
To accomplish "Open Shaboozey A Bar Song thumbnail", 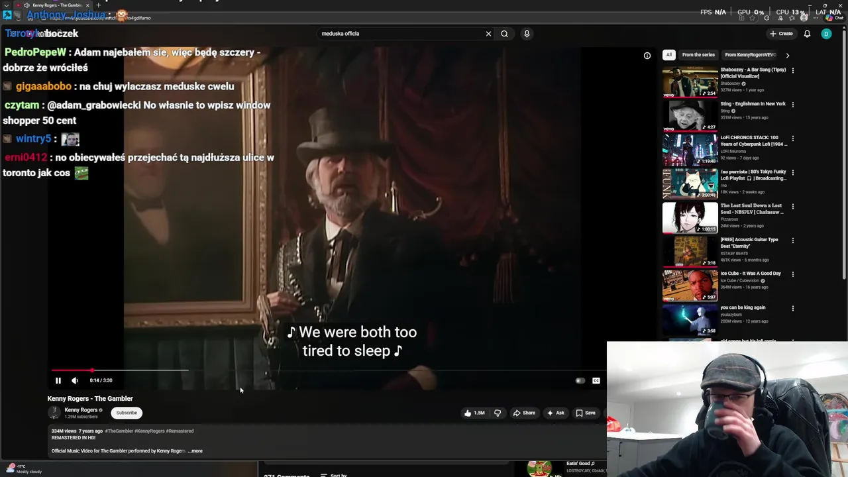I will (x=690, y=81).
